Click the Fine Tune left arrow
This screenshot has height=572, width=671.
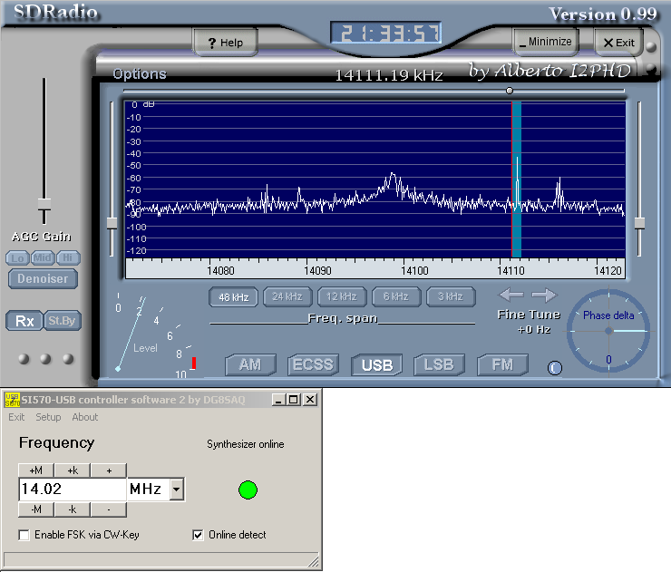coord(511,295)
